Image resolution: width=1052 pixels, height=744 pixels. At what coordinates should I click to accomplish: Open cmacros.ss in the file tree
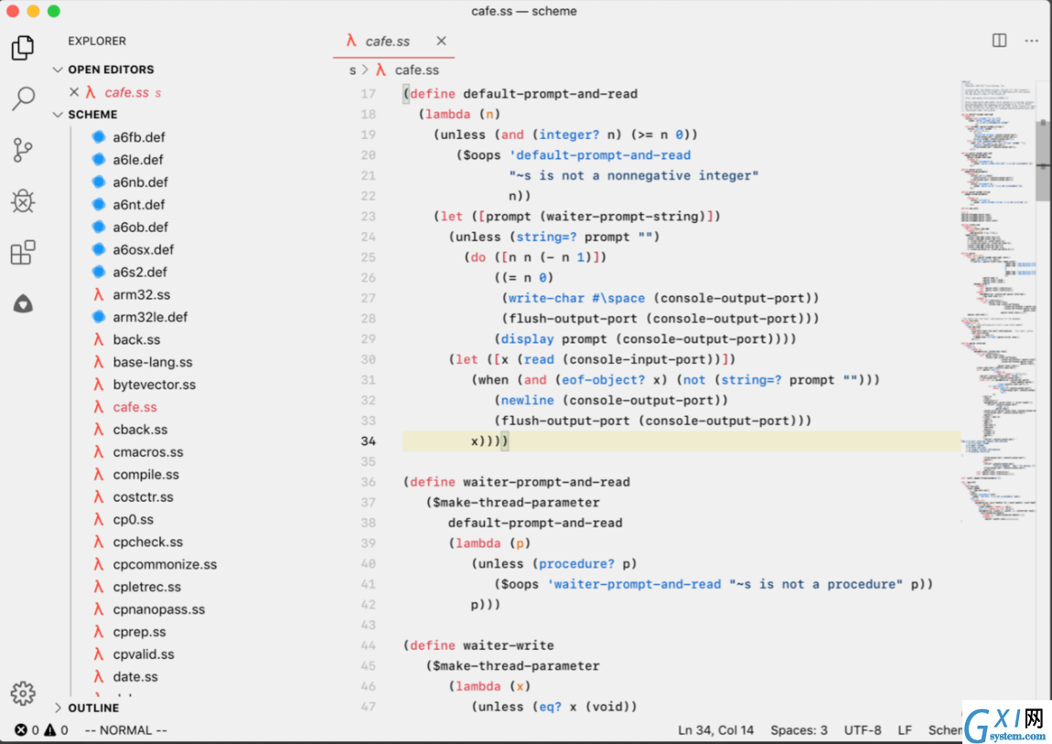pos(147,452)
